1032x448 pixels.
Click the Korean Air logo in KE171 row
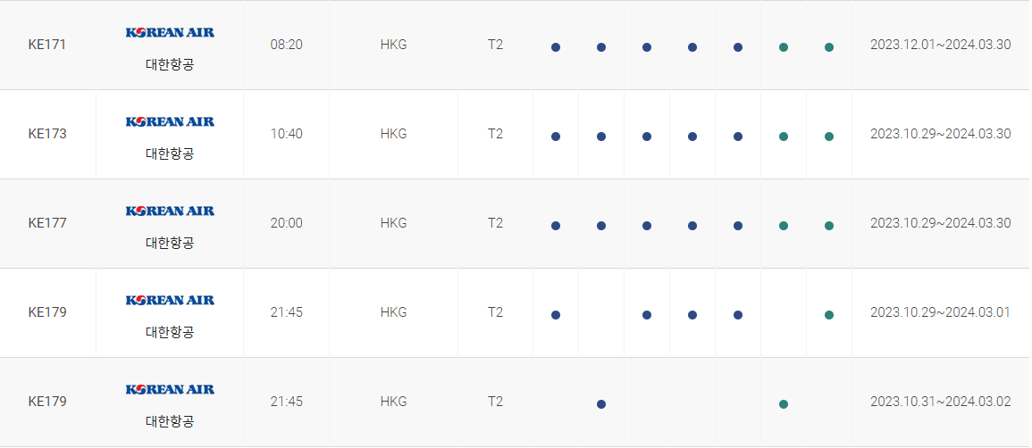[170, 32]
